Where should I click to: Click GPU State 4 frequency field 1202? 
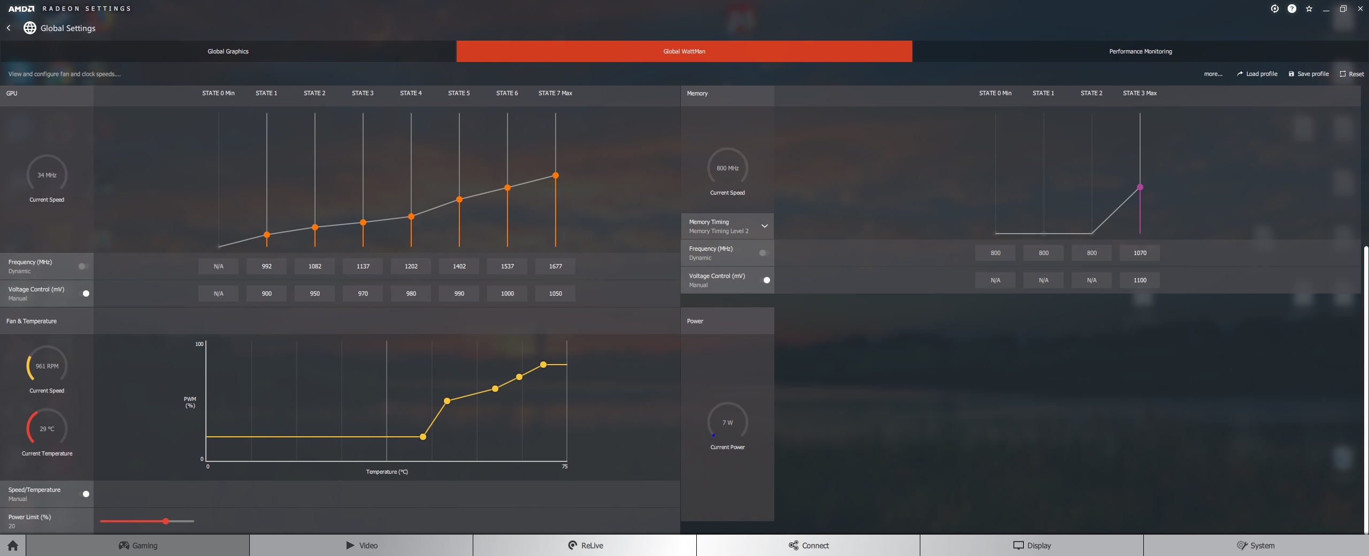pyautogui.click(x=411, y=266)
